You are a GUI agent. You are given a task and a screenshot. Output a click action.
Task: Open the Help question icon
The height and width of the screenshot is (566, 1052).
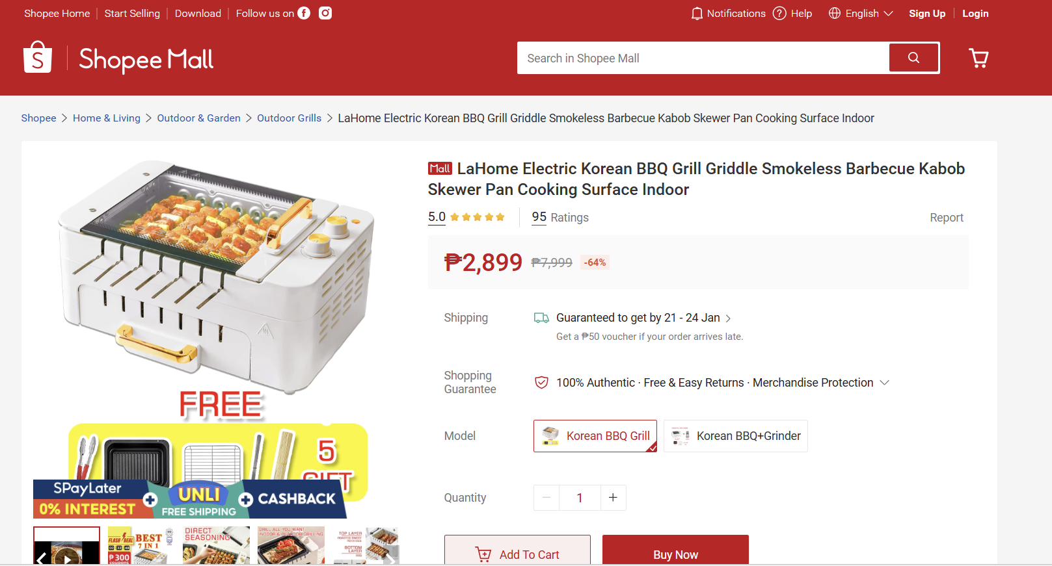pos(779,14)
